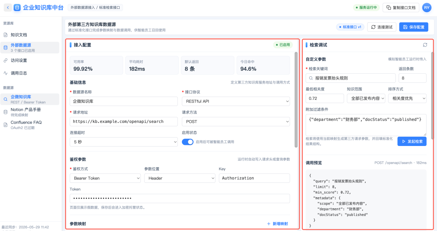Click the 调用预览 JSON code block

(366, 200)
